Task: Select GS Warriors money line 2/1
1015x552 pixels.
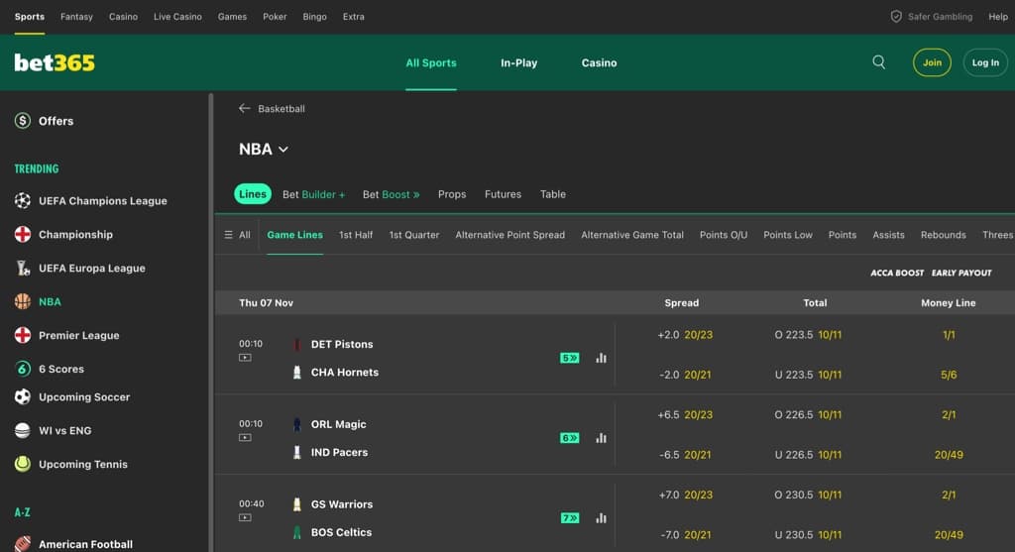Action: pyautogui.click(x=949, y=496)
